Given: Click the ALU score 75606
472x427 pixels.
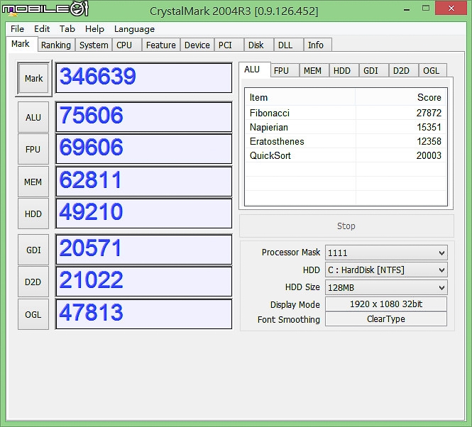Looking at the screenshot, I should pos(92,115).
